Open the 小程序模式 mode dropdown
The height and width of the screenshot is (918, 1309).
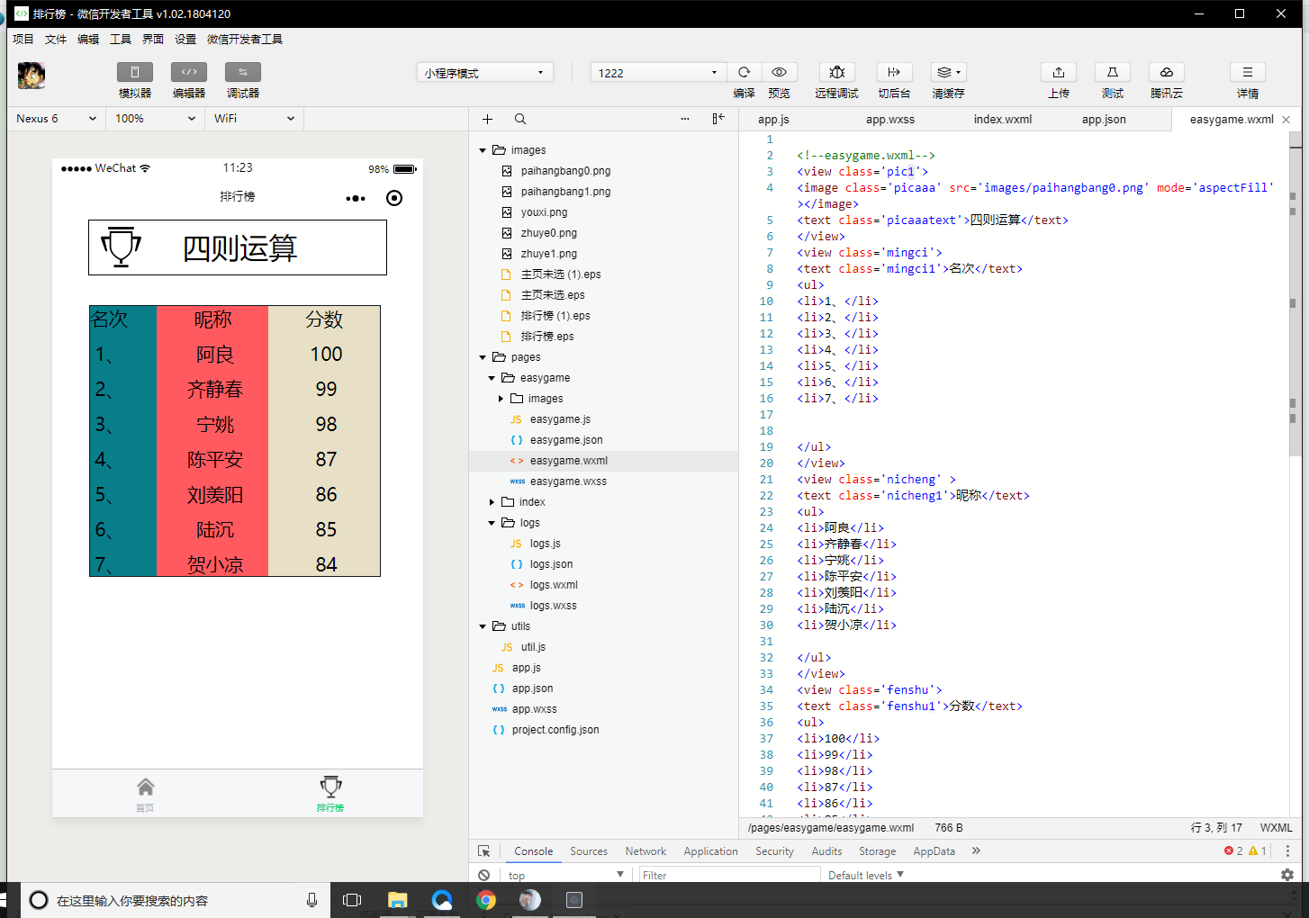(485, 73)
